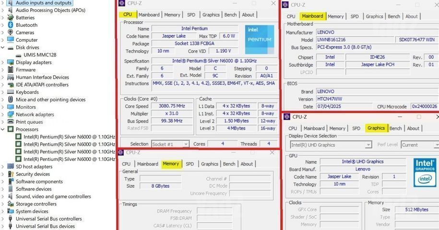Expand the Batteries tree node
Viewport: 439px width, 230px height.
point(3,17)
